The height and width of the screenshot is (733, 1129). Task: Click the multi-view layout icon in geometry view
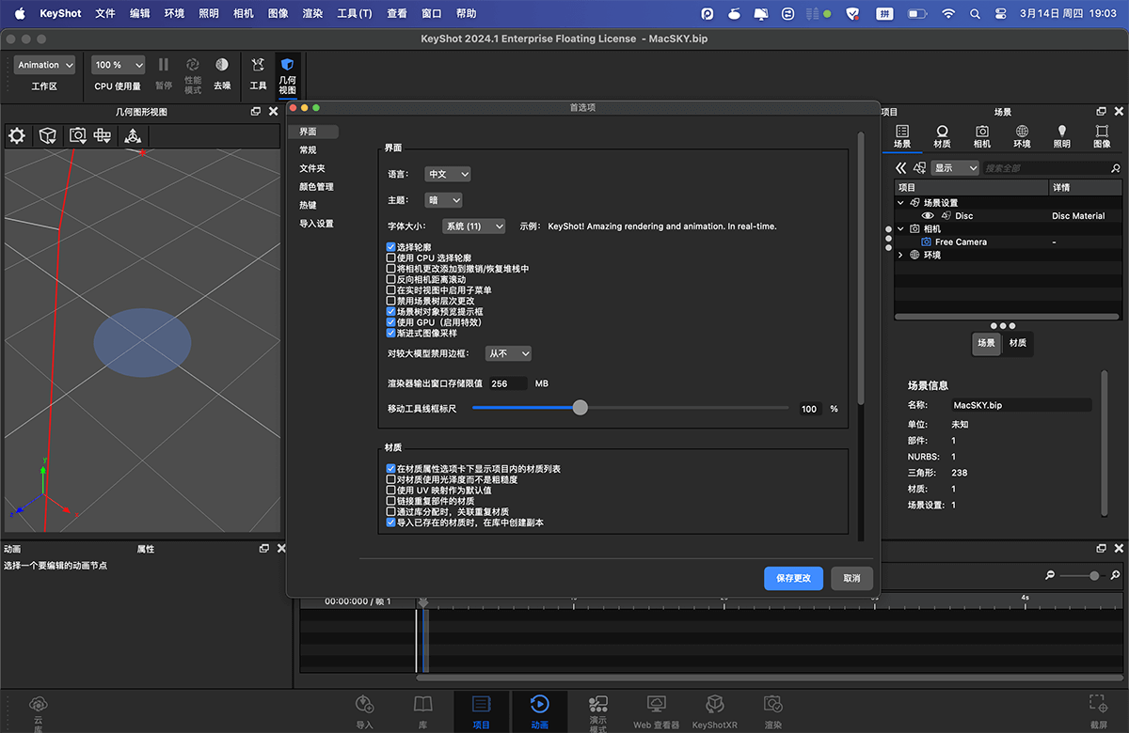103,136
